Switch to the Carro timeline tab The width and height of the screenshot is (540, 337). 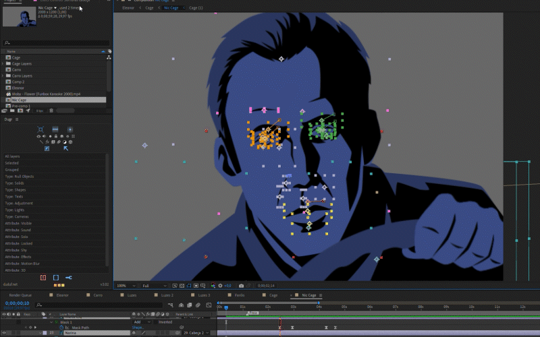pos(98,295)
